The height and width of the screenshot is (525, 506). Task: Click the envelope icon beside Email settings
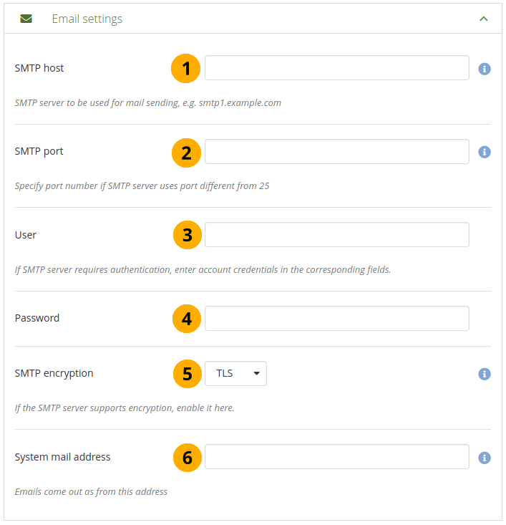[x=26, y=19]
